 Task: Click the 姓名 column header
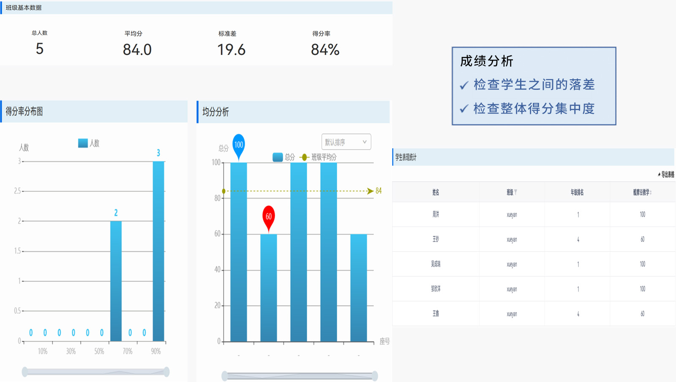(x=436, y=192)
